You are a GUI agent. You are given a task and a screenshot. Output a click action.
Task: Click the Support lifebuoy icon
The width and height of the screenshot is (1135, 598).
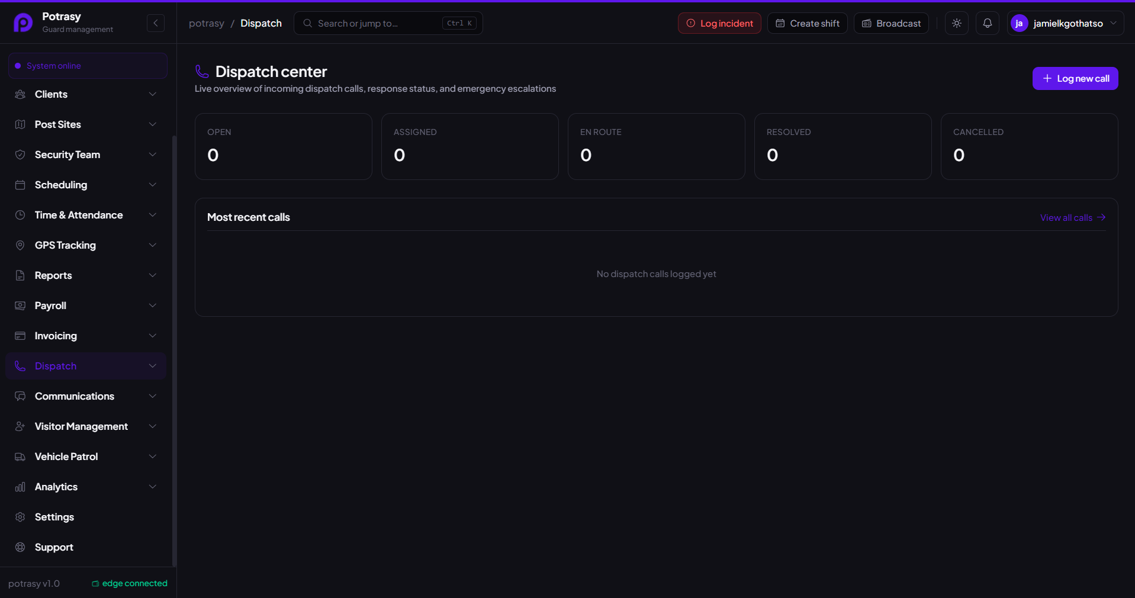[20, 547]
